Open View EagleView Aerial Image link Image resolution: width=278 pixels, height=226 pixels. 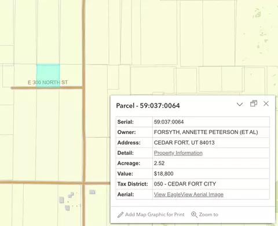tap(188, 194)
